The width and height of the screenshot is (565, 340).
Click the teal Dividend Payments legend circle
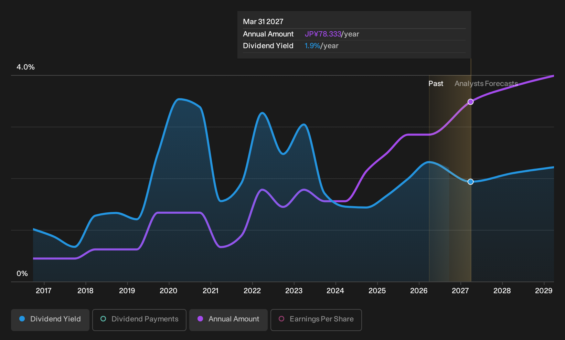[x=103, y=319]
